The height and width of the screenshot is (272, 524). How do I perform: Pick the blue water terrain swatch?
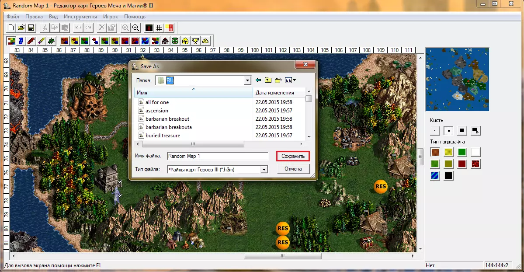(435, 176)
